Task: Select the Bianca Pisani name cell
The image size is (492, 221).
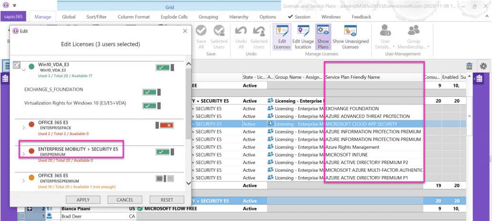Action: coord(94,209)
